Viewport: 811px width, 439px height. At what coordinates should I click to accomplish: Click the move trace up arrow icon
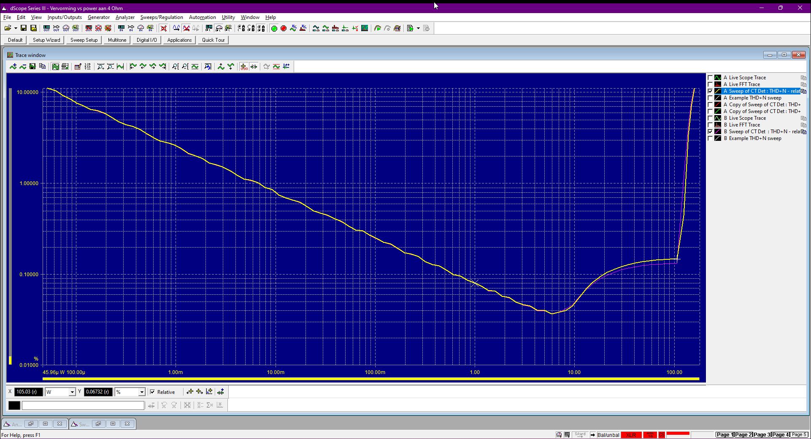pos(221,67)
